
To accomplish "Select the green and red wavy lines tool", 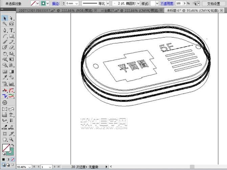I will pyautogui.click(x=11, y=96).
